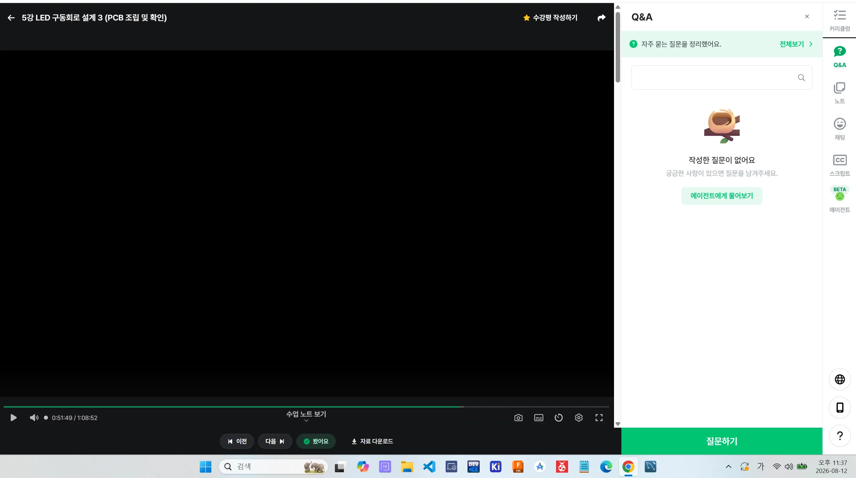Screen dimensions: 856x478
Task: Click the mobile phone icon button
Action: click(x=840, y=408)
